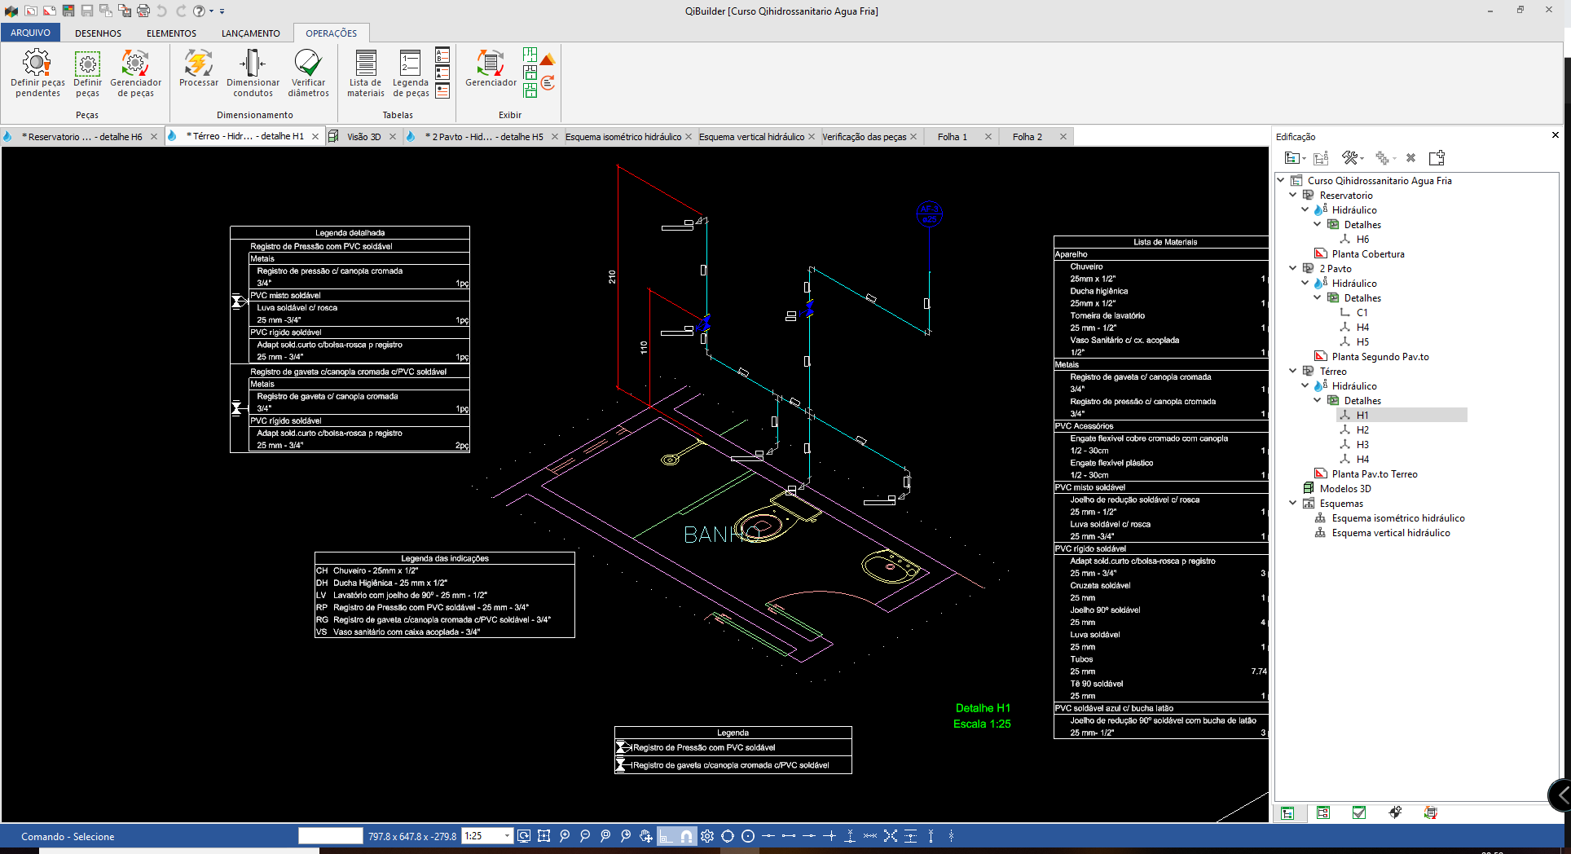This screenshot has height=854, width=1571.
Task: Select C1 detail under 2 Pavto
Action: tap(1362, 312)
